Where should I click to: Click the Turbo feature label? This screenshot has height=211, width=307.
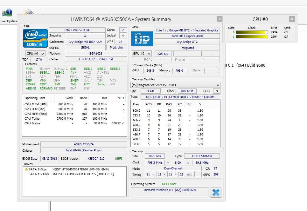coord(101,84)
